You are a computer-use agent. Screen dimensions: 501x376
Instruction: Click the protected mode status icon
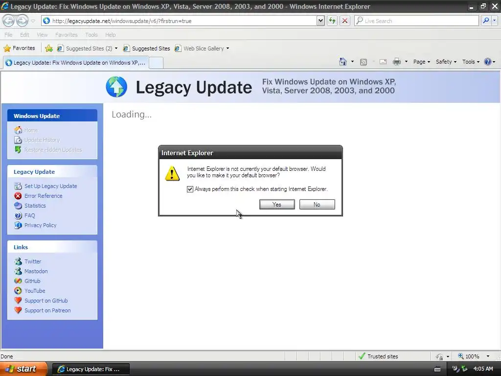pyautogui.click(x=440, y=356)
